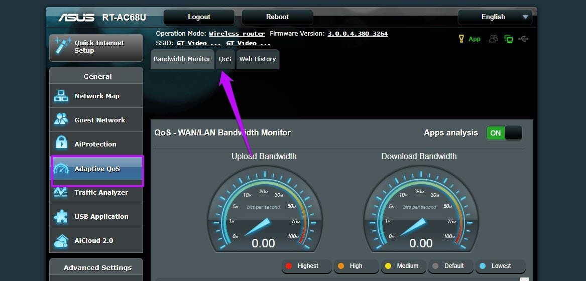
Task: Switch to Bandwidth Monitor tab
Action: (x=182, y=59)
